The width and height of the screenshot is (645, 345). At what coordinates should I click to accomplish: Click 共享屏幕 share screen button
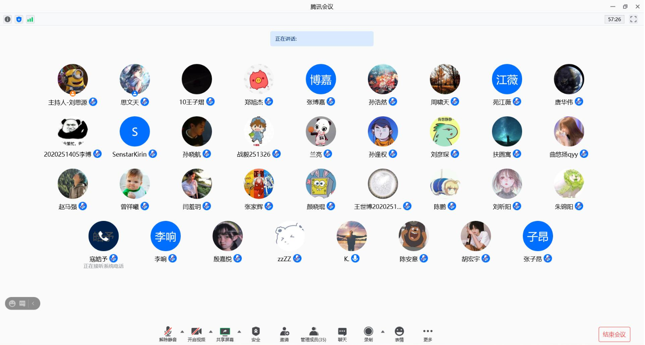click(225, 334)
